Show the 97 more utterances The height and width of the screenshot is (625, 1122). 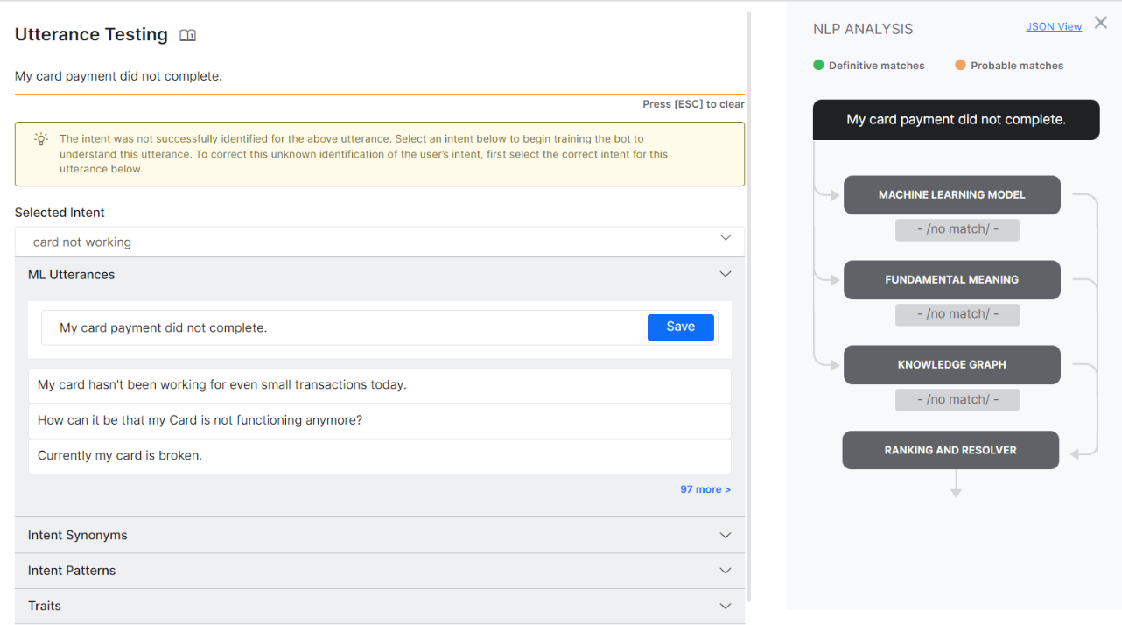(x=705, y=489)
